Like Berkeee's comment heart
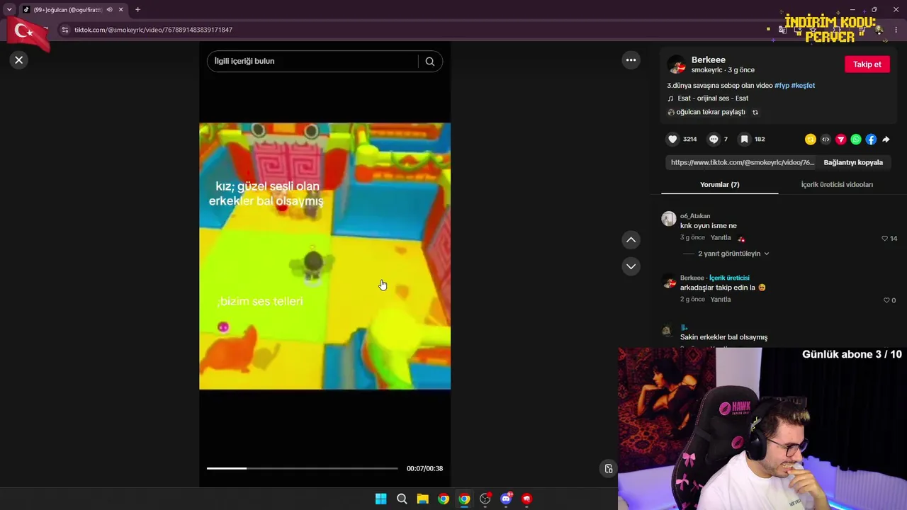The width and height of the screenshot is (907, 510). 886,300
